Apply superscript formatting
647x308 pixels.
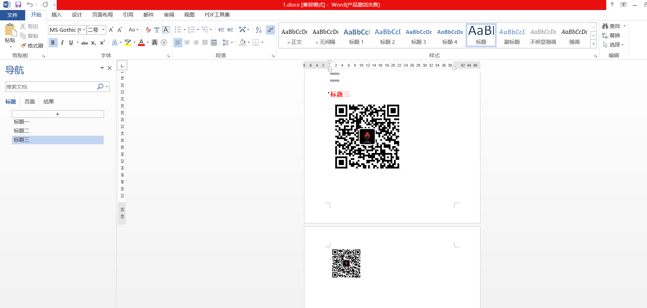tap(102, 42)
